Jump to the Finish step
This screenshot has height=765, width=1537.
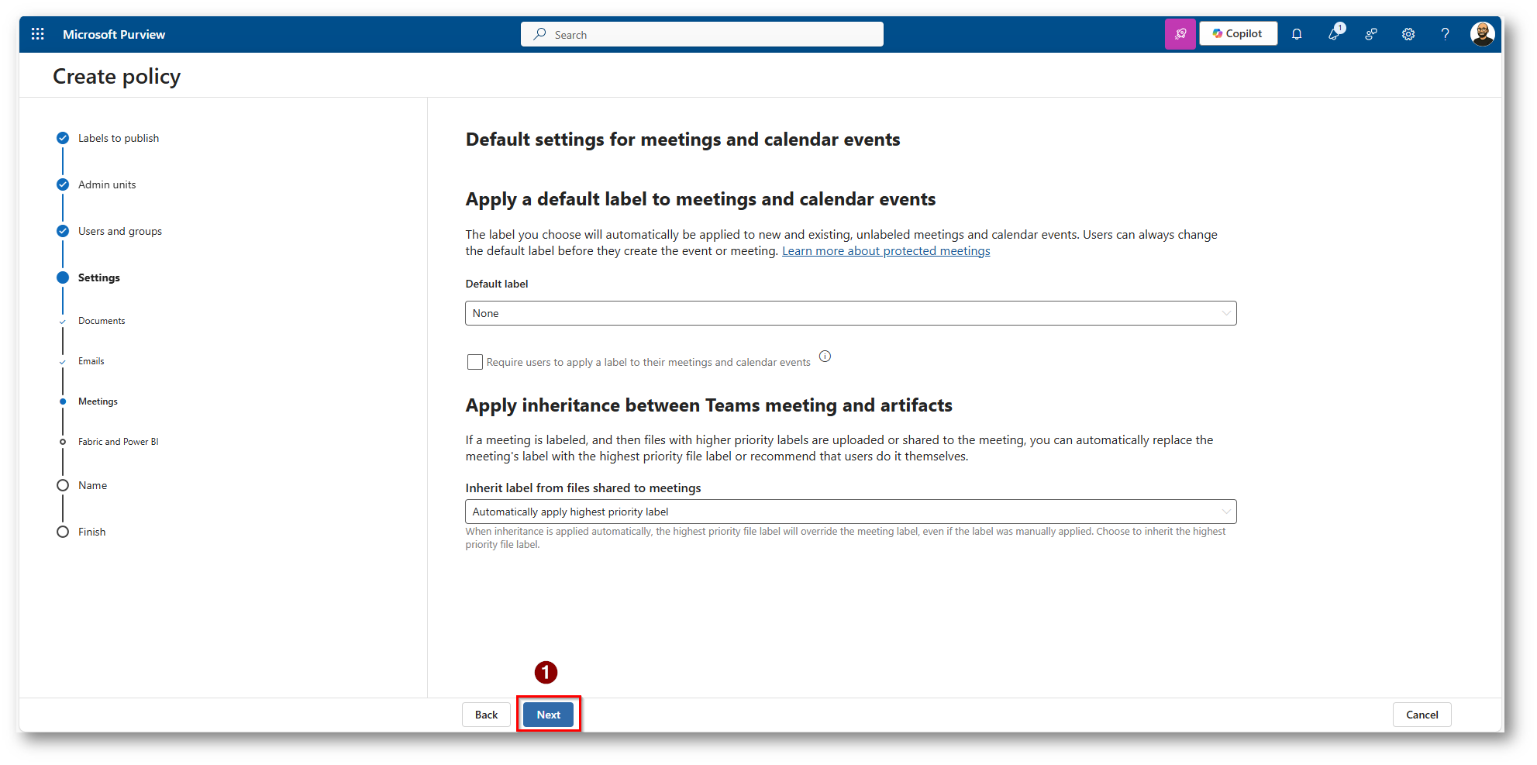tap(91, 532)
